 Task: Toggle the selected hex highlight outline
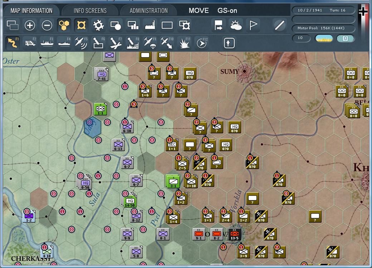tap(80, 25)
